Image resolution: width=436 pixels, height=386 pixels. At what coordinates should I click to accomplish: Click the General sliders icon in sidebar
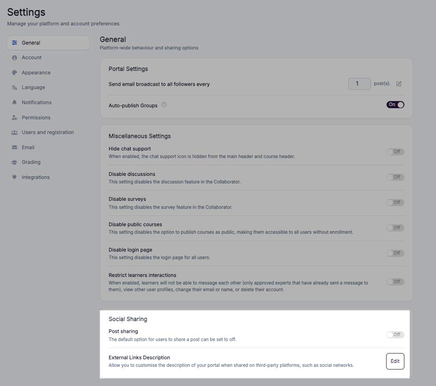pos(14,43)
